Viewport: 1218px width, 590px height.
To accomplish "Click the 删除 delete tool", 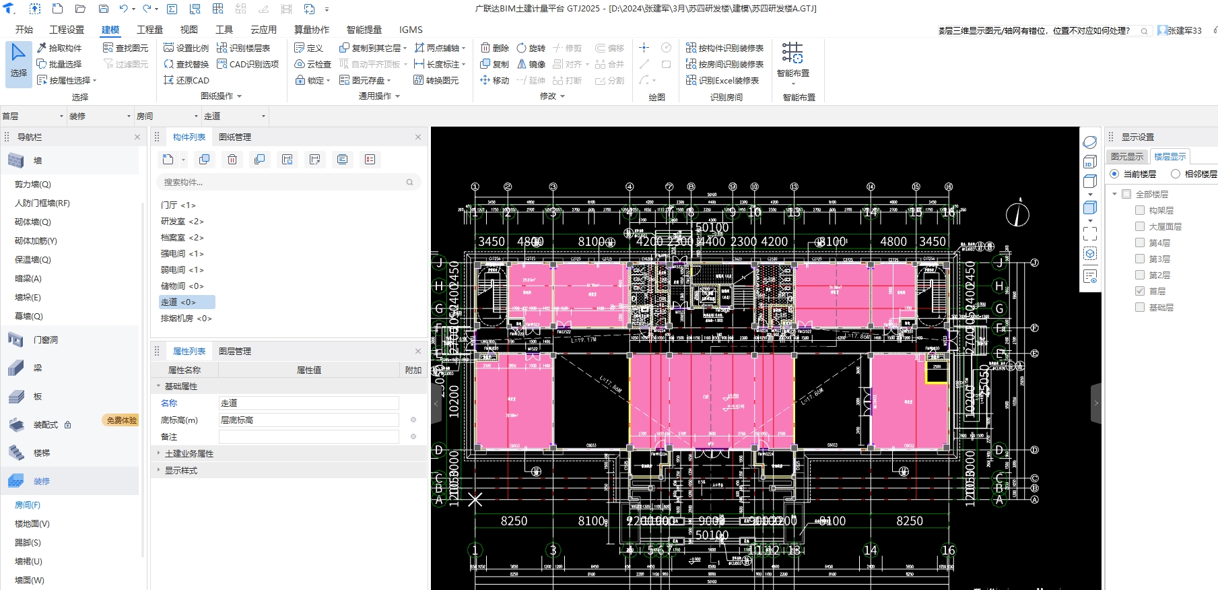I will click(495, 48).
